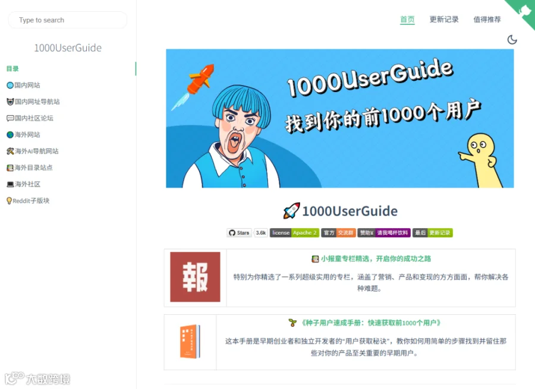Open the 最后 更新记录 badge

coord(433,233)
